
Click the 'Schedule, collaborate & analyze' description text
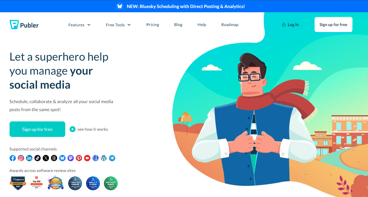pyautogui.click(x=61, y=106)
